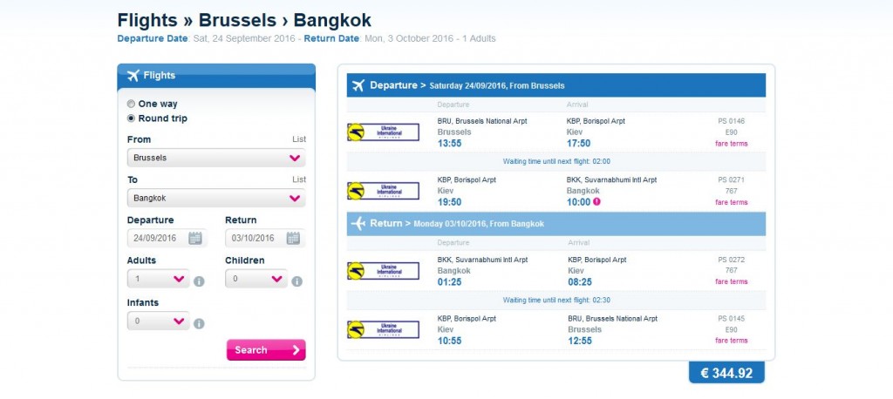Viewport: 893px width, 399px height.
Task: Open the List link next to From
Action: (299, 139)
